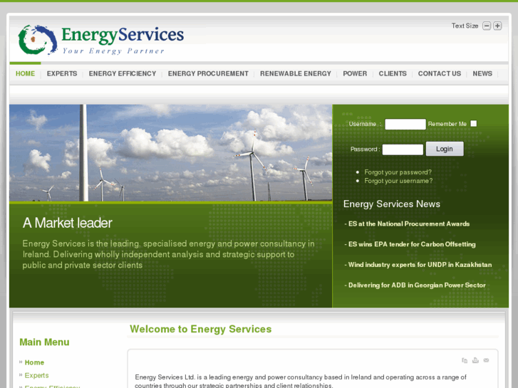
Task: Open the PDF icon in the article
Action: click(x=465, y=360)
